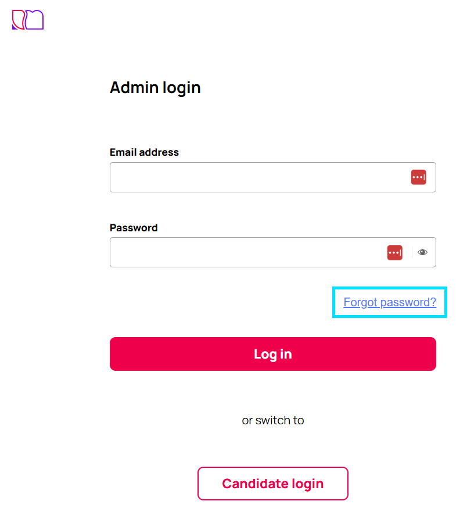Submit credentials via the pink Log in button
Viewport: 467px width, 519px height.
(x=272, y=353)
